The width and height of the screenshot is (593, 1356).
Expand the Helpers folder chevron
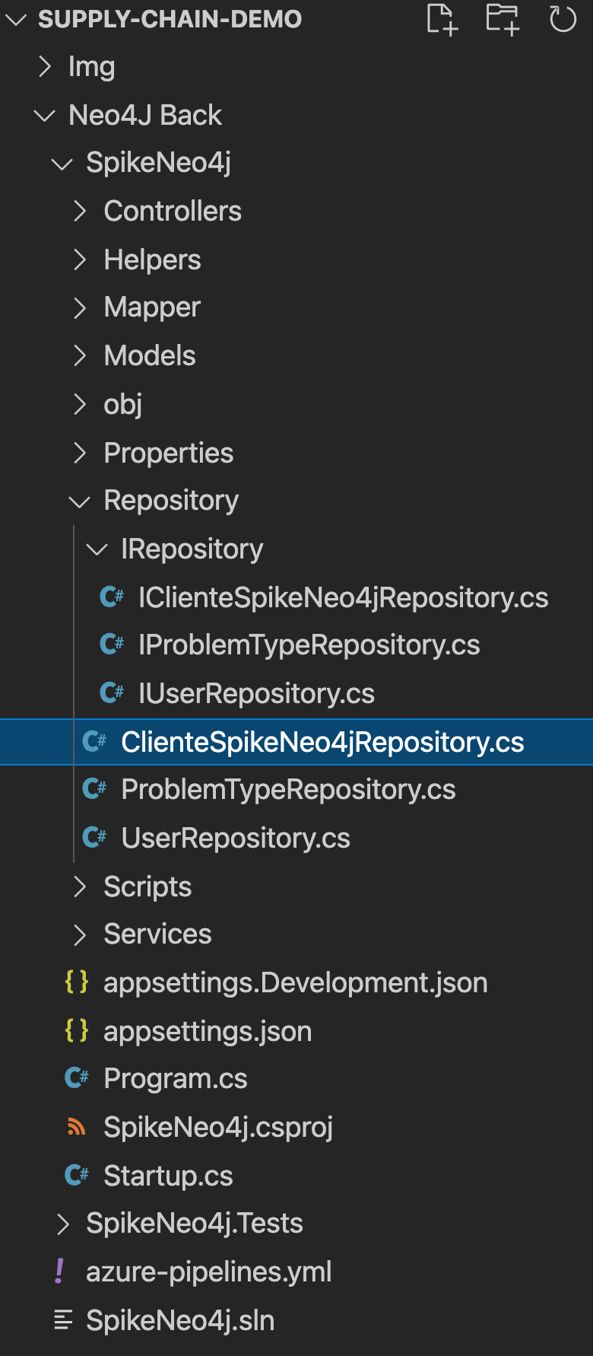80,260
